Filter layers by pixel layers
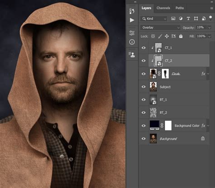The image size is (215, 188). coord(173,19)
